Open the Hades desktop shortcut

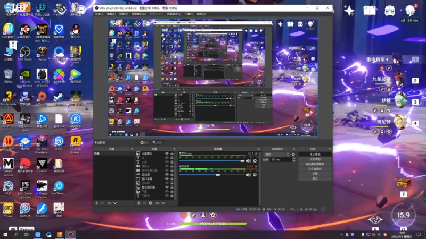[x=42, y=54]
